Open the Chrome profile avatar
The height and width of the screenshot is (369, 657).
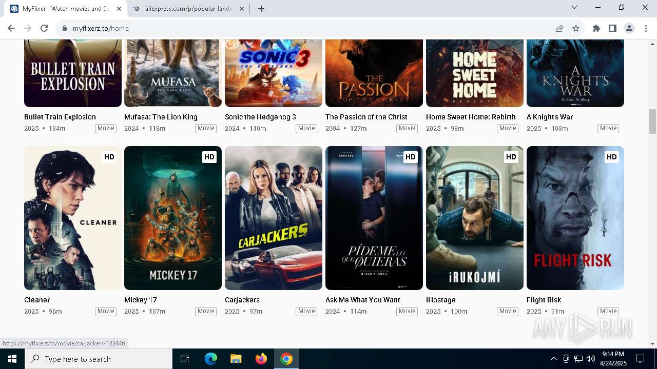629,28
